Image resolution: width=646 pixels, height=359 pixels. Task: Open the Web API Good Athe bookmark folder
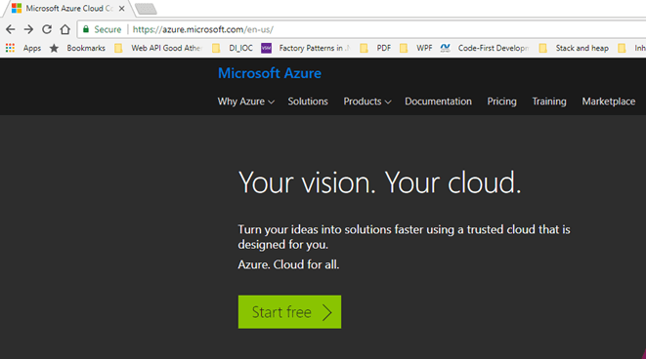158,48
